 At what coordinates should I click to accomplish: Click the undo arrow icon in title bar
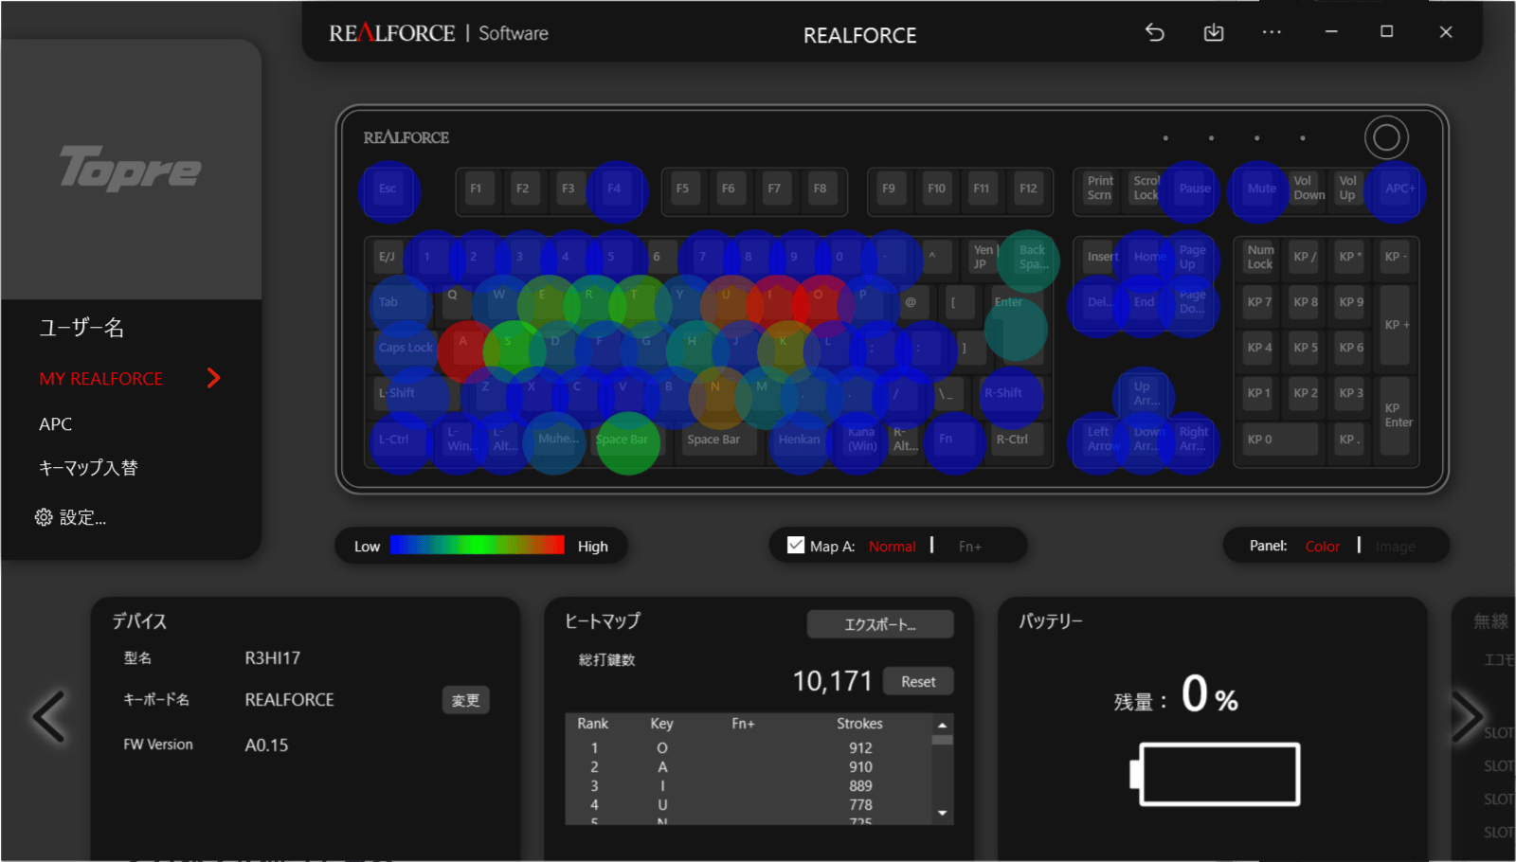tap(1154, 32)
